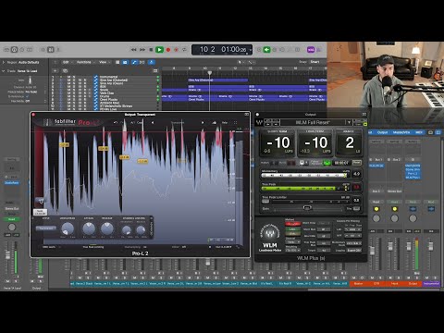Click the grid view button in Tracks menu bar
Image resolution: width=444 pixels, height=333 pixels.
(x=117, y=62)
